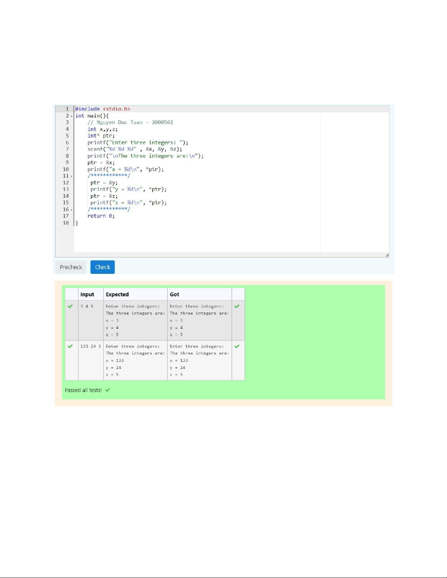Collapse the main() function fold arrow
The width and height of the screenshot is (447, 578).
point(72,116)
